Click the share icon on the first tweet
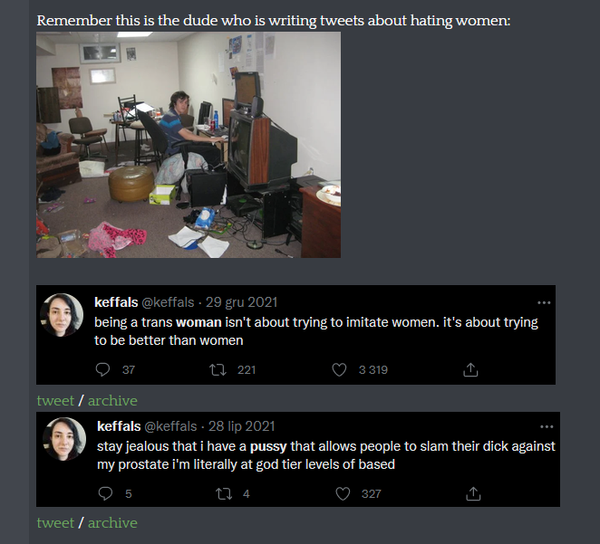 470,369
